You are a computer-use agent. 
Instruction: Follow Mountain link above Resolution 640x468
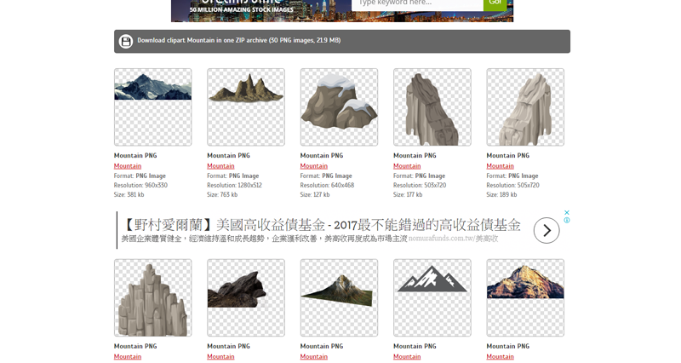coord(313,166)
